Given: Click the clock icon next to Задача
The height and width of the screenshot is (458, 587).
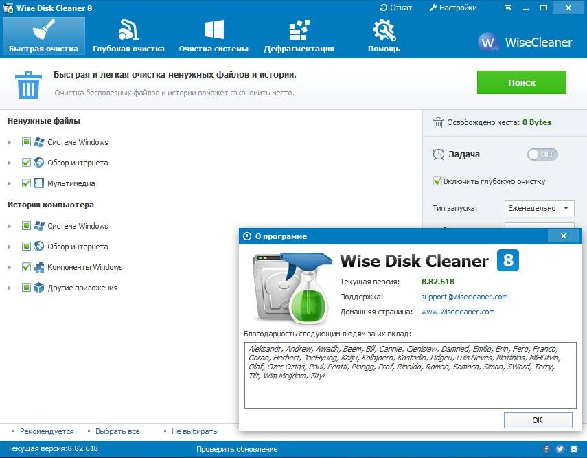Looking at the screenshot, I should (439, 154).
